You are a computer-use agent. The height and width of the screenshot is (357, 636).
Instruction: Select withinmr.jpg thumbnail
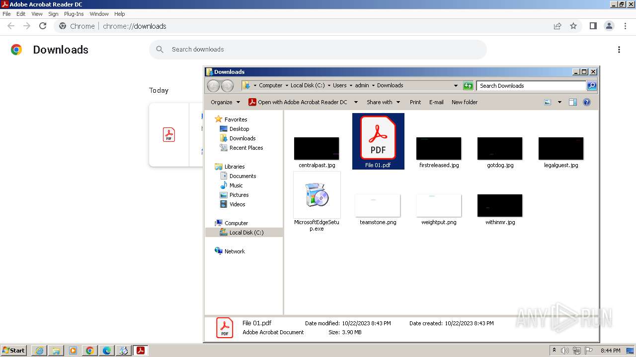[500, 205]
